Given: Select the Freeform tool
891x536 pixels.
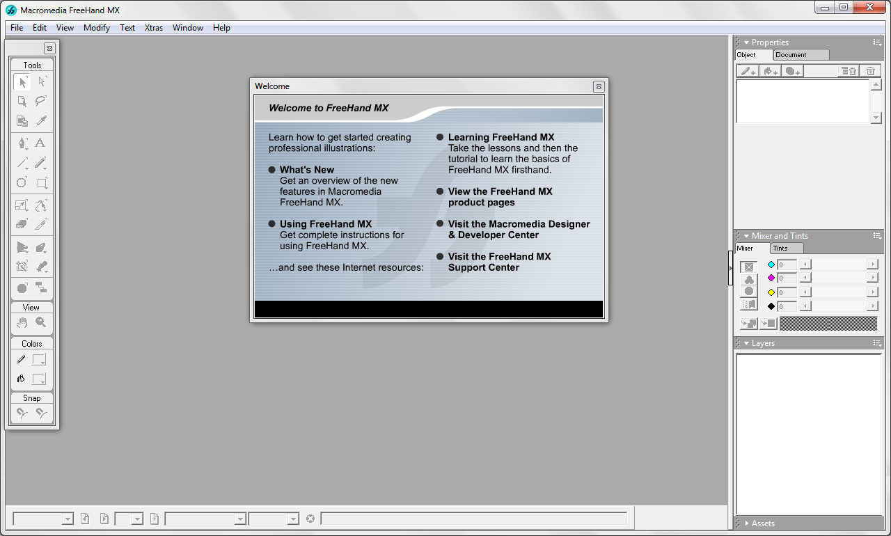Looking at the screenshot, I should [42, 205].
